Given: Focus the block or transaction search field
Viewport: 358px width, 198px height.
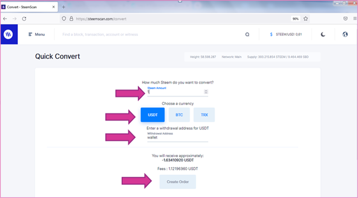Looking at the screenshot, I should (151, 34).
